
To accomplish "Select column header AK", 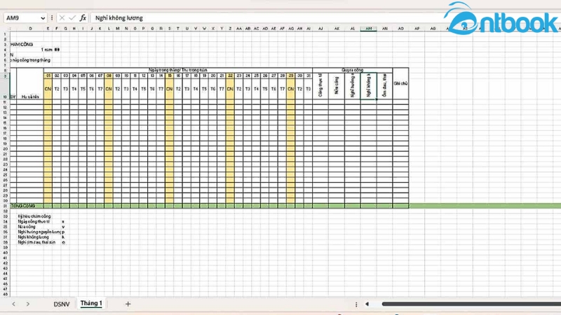I will (337, 29).
